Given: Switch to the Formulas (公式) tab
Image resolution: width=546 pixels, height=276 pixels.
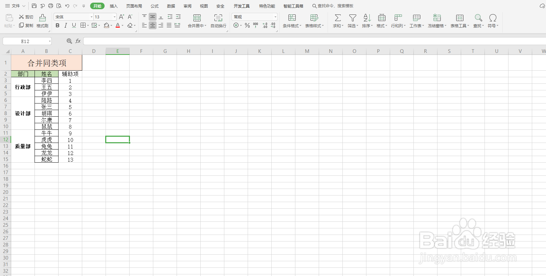Looking at the screenshot, I should (155, 6).
